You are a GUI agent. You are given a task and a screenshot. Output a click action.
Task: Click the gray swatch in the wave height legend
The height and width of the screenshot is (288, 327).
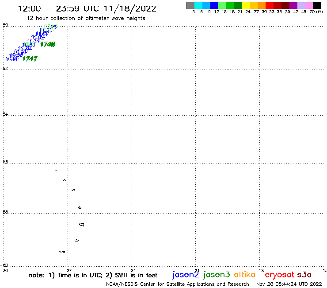coord(190,5)
